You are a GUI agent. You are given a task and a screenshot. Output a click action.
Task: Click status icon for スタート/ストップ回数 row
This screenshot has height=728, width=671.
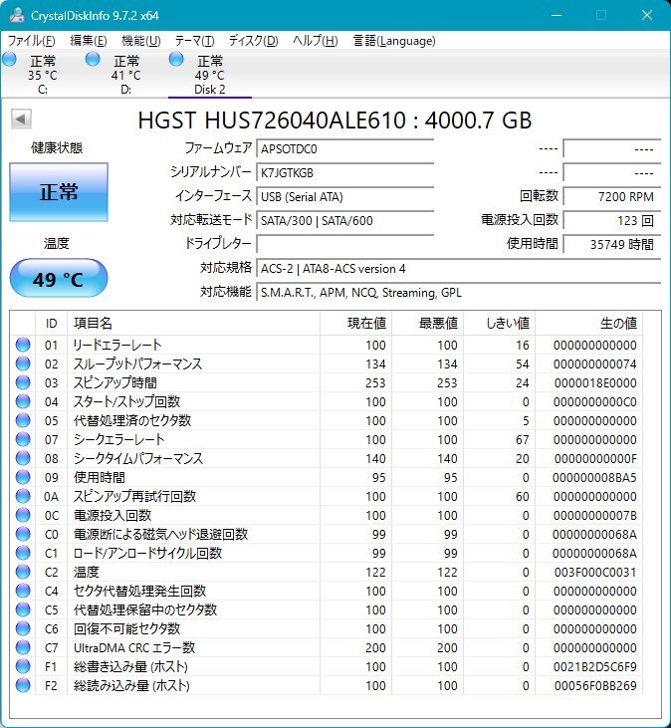click(x=23, y=401)
